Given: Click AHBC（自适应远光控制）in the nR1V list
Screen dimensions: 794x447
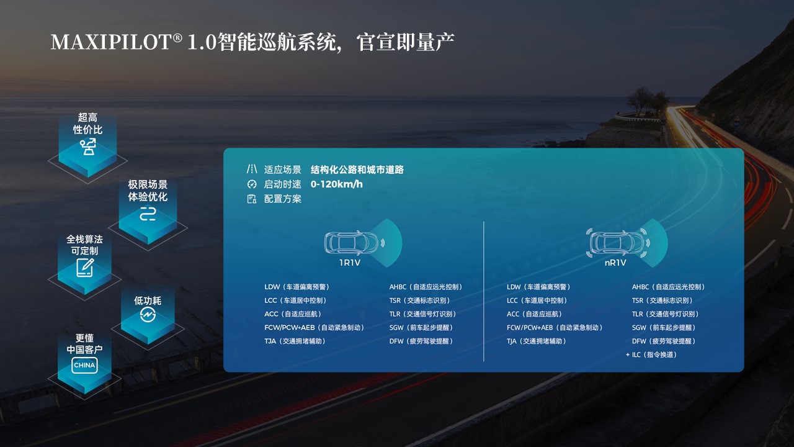Looking at the screenshot, I should point(669,287).
